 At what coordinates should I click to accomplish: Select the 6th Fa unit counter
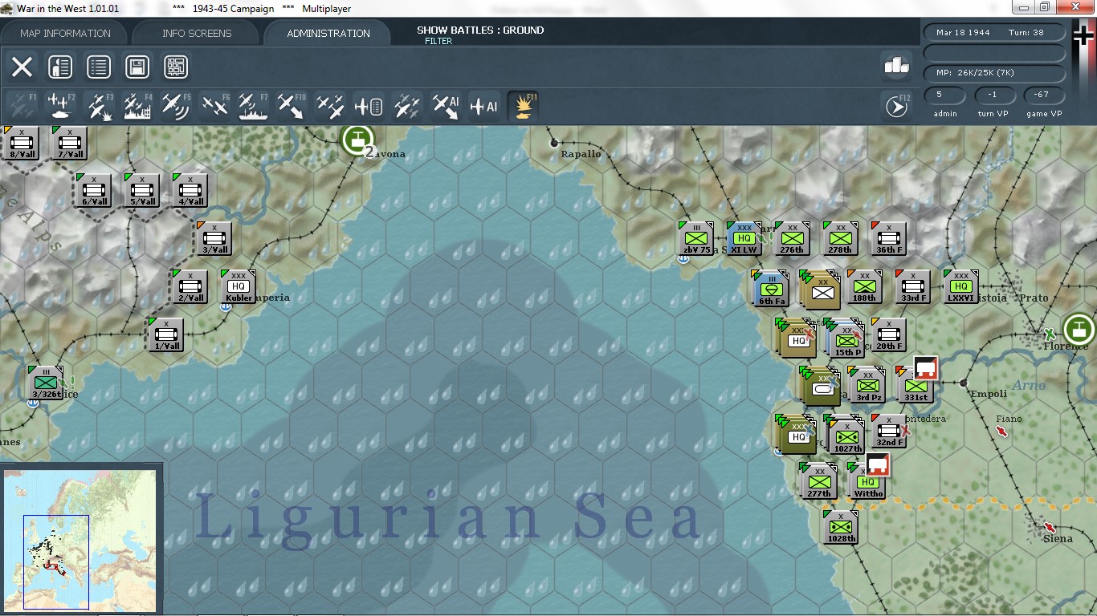click(771, 289)
